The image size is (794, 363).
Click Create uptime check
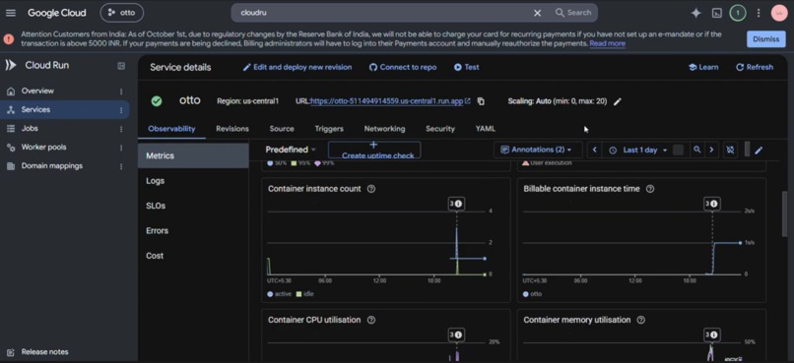tap(374, 151)
